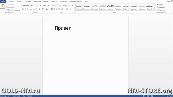Apply yellow text highlight color
The image size is (173, 97).
[43, 9]
